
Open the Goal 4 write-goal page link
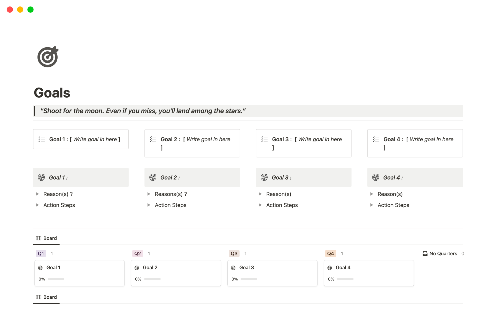(x=418, y=139)
